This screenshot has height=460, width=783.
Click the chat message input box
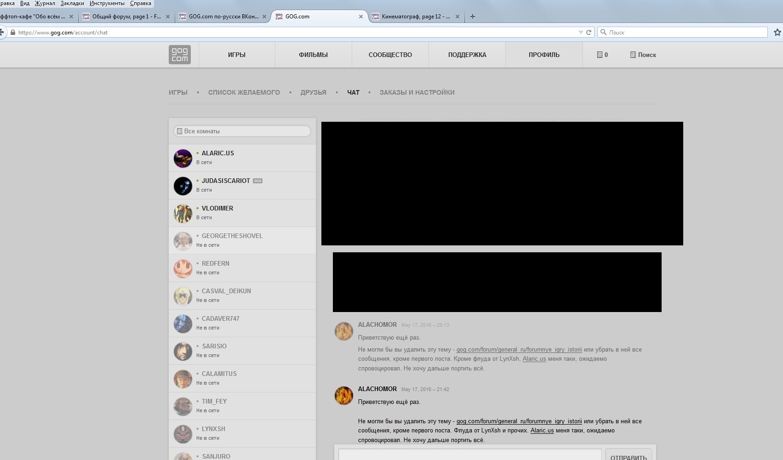(470, 454)
